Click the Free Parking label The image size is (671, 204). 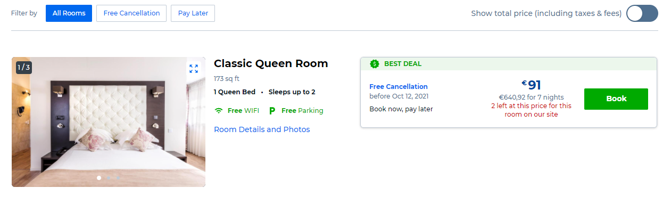pos(302,111)
